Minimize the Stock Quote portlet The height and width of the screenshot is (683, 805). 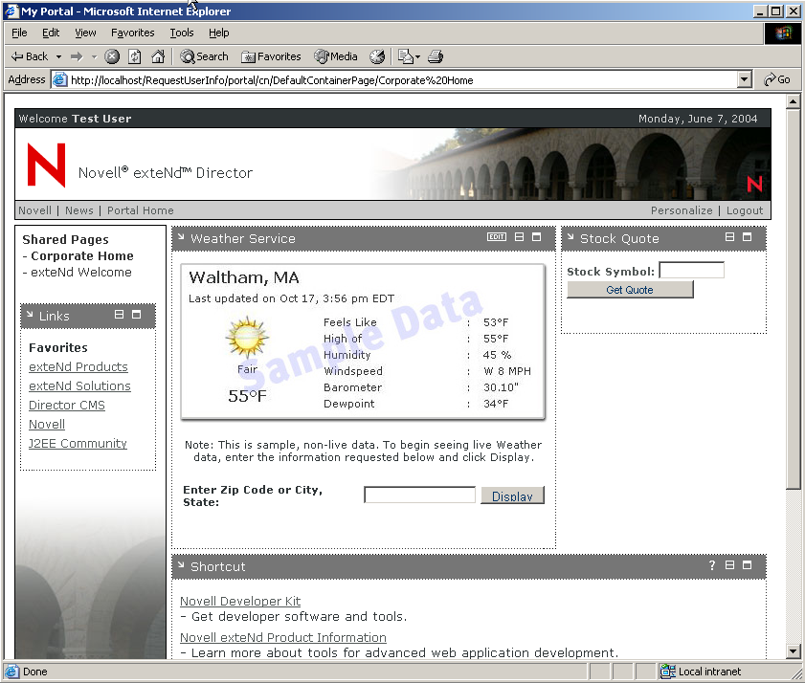click(729, 236)
